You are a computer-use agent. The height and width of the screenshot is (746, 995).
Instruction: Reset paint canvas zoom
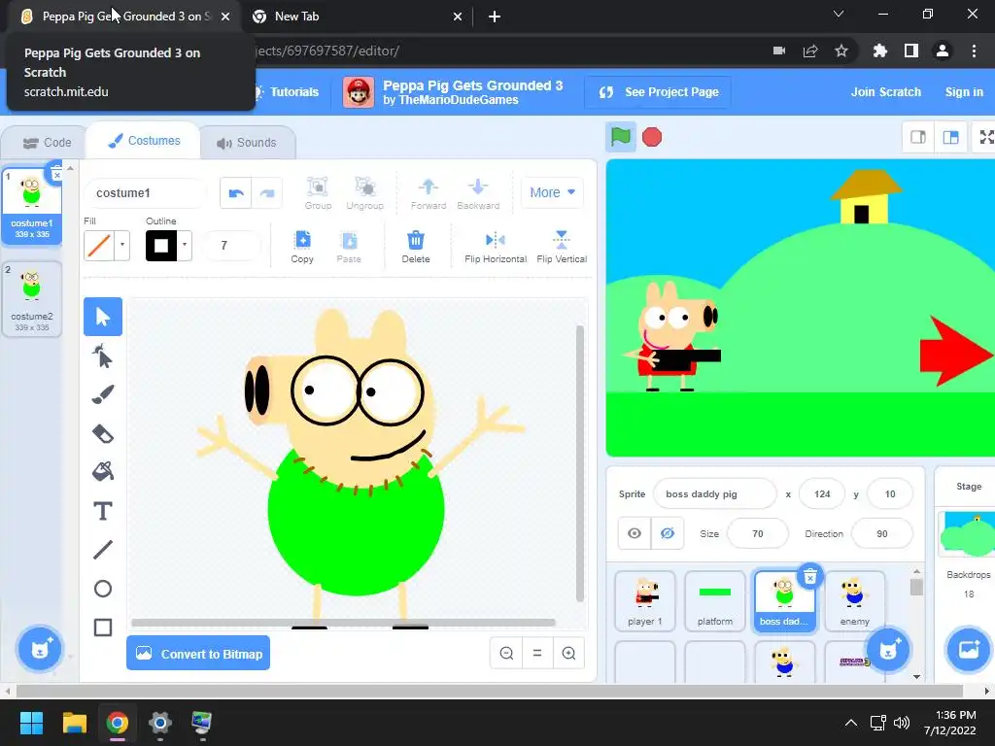tap(537, 654)
